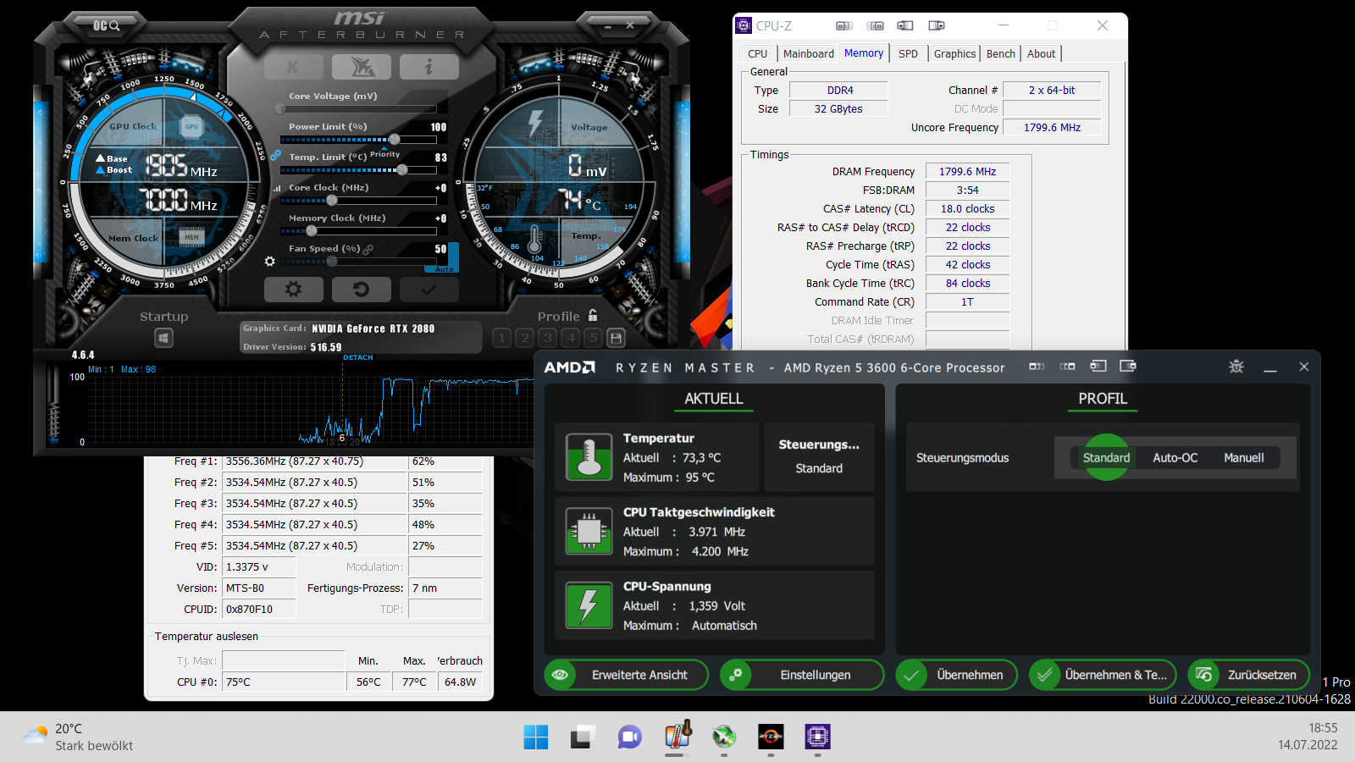Select the Memory tab in CPU-Z
1355x762 pixels.
(x=864, y=52)
